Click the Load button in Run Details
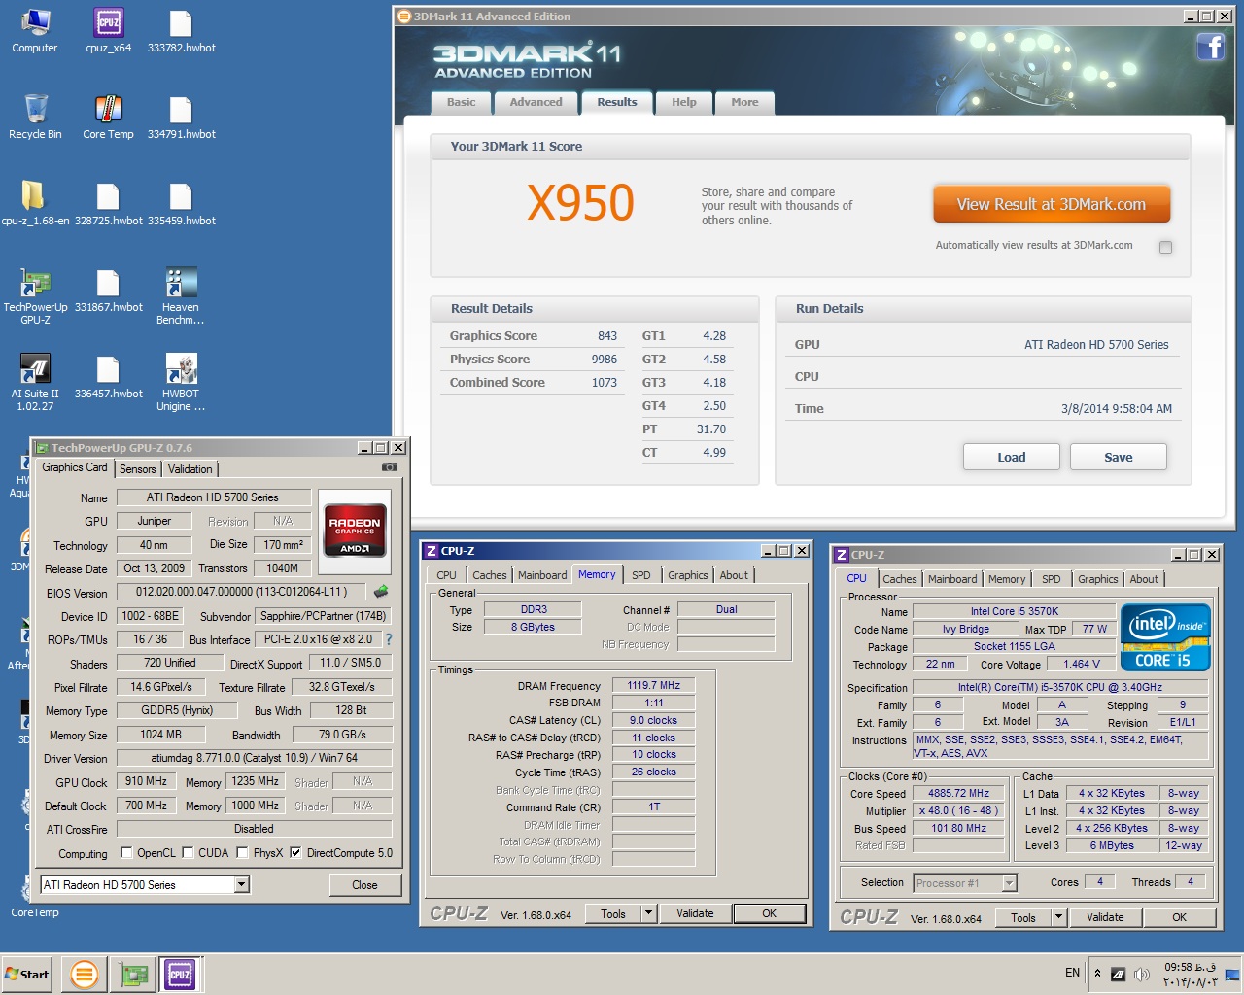1244x995 pixels. (x=1011, y=457)
